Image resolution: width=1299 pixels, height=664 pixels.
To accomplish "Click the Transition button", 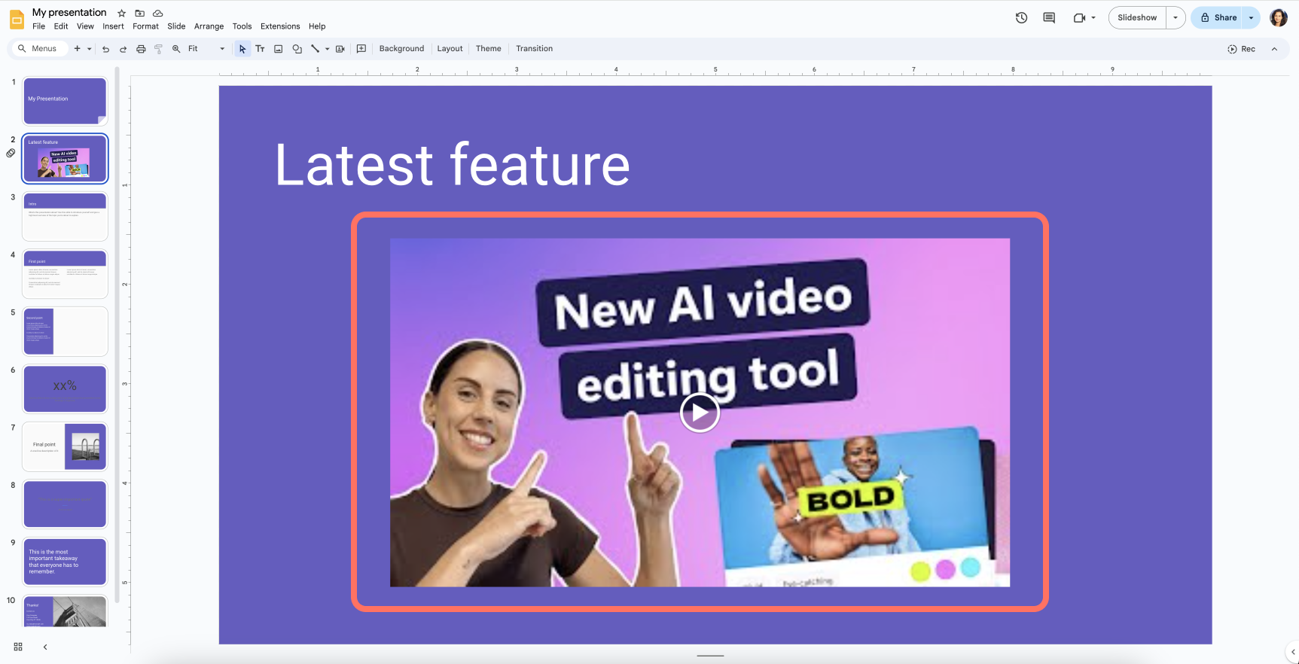I will click(x=534, y=49).
